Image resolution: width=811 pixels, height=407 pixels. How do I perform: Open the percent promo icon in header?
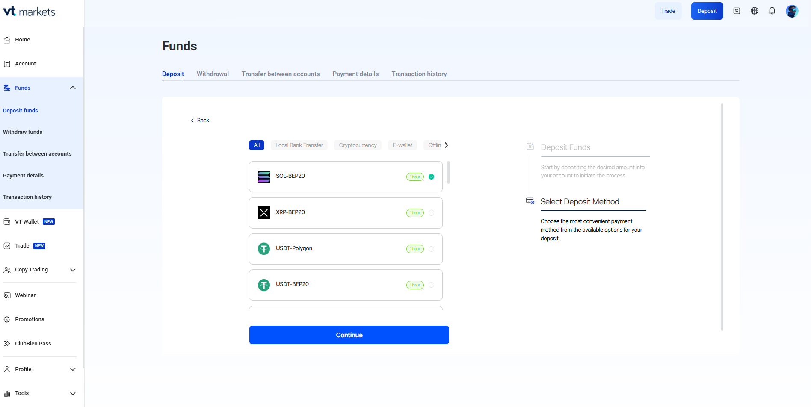(x=737, y=11)
